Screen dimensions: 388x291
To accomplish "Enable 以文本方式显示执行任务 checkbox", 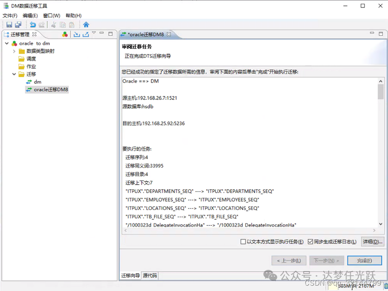I will pos(243,242).
